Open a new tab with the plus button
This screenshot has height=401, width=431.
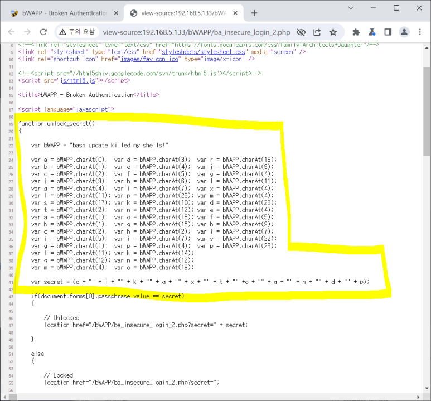[254, 13]
